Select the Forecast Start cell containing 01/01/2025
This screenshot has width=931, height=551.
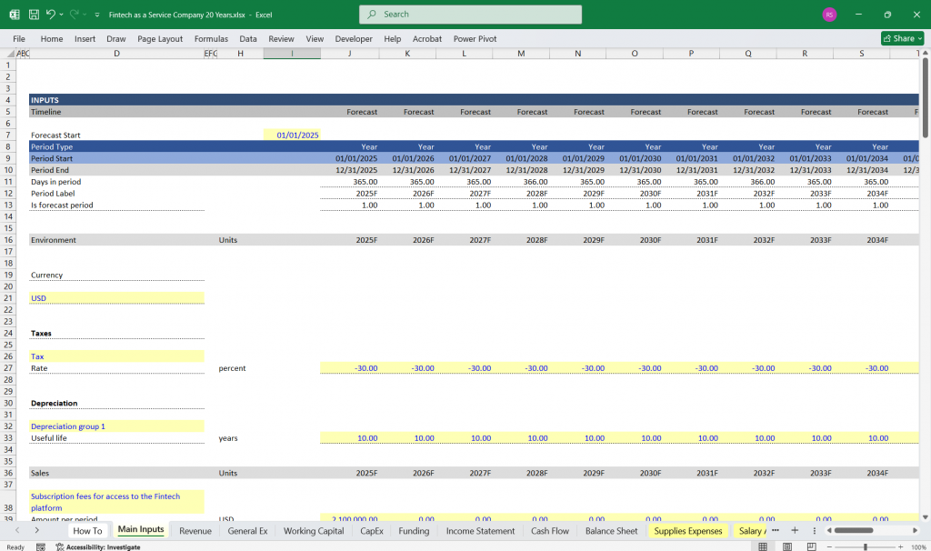pyautogui.click(x=294, y=134)
